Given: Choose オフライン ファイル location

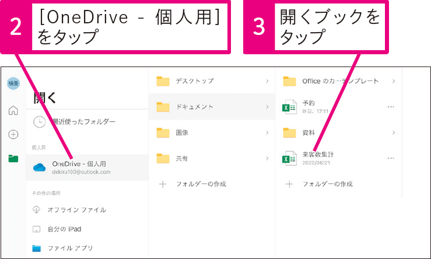Looking at the screenshot, I should click(x=87, y=210).
